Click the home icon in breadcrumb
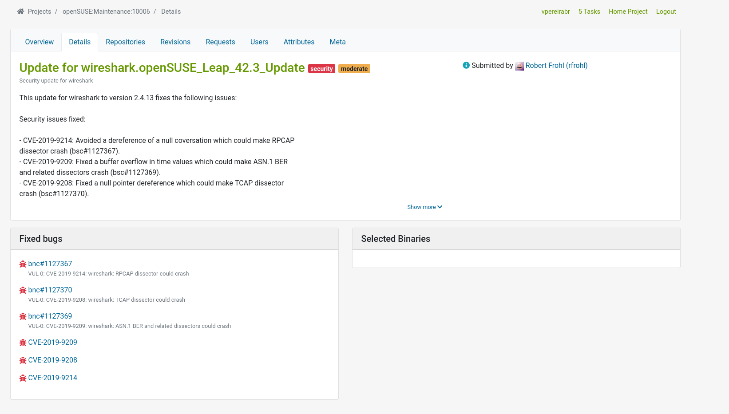 [20, 11]
